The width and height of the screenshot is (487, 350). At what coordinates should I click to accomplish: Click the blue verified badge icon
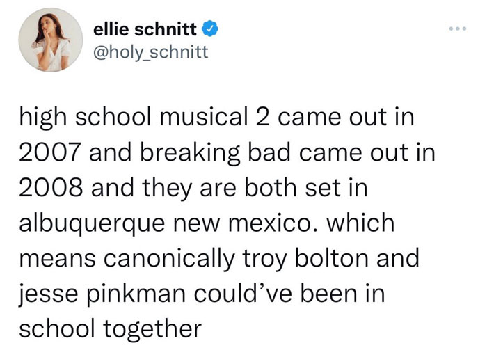pyautogui.click(x=210, y=29)
